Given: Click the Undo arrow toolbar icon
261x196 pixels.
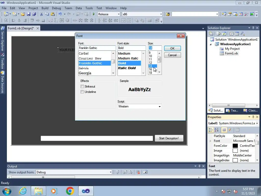Looking at the screenshot, I should [x=60, y=14].
